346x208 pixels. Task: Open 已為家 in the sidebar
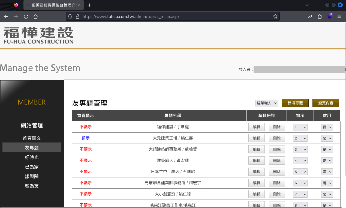32,167
